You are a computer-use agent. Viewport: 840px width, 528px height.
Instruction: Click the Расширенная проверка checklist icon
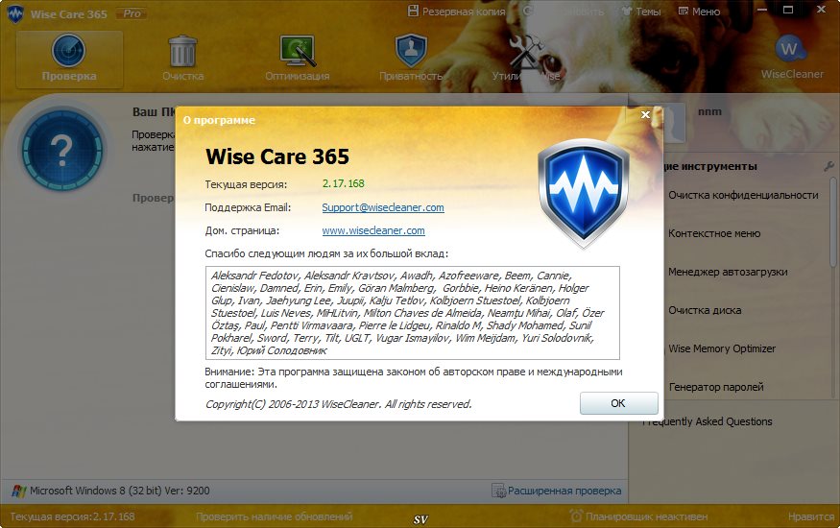click(499, 491)
